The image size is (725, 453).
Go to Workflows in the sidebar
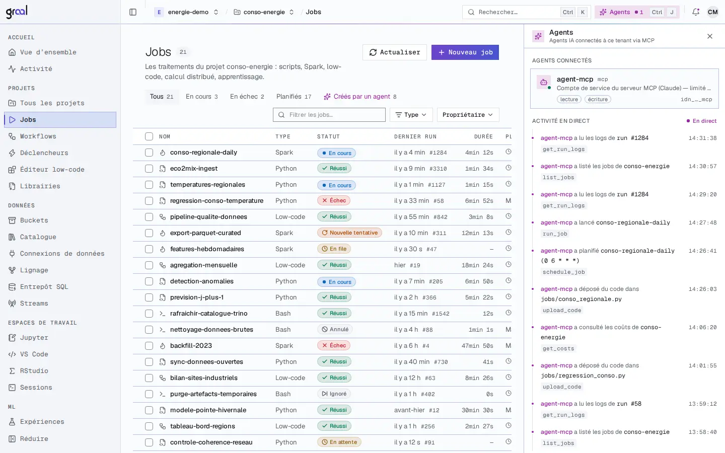[x=60, y=136]
